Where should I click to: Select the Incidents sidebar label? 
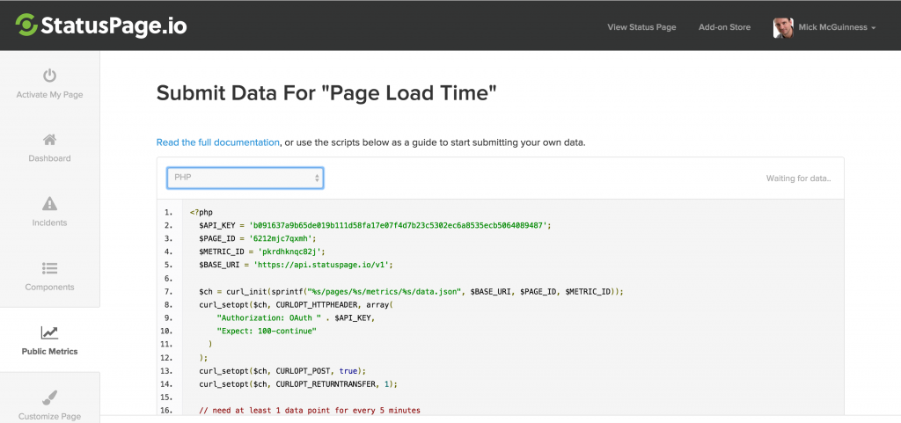49,222
